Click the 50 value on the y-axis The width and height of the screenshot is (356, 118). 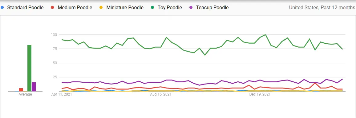click(55, 63)
